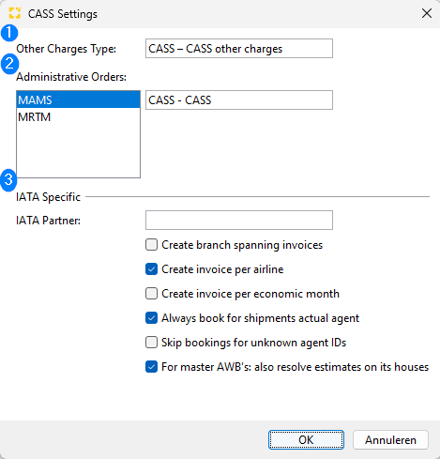Uncheck resolve estimates on master AWB houses
The width and height of the screenshot is (440, 459).
(151, 367)
